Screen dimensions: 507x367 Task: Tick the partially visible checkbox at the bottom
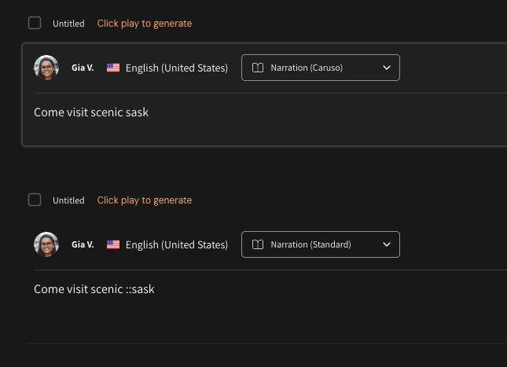coord(35,363)
